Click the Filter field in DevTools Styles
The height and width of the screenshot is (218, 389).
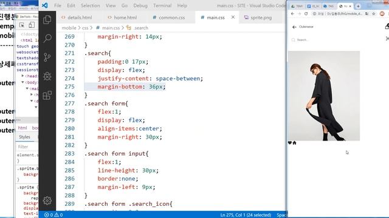click(27, 147)
